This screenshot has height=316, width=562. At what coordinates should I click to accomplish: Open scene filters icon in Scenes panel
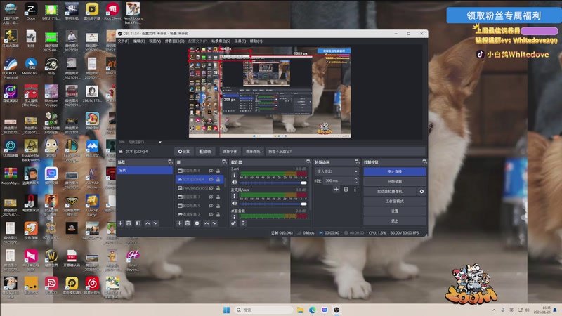coord(138,223)
